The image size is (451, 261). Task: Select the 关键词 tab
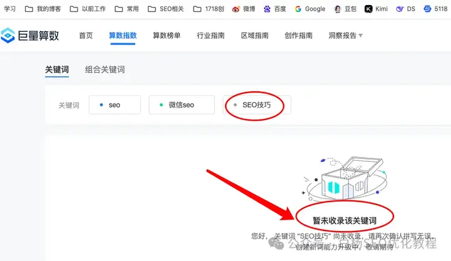tap(57, 69)
